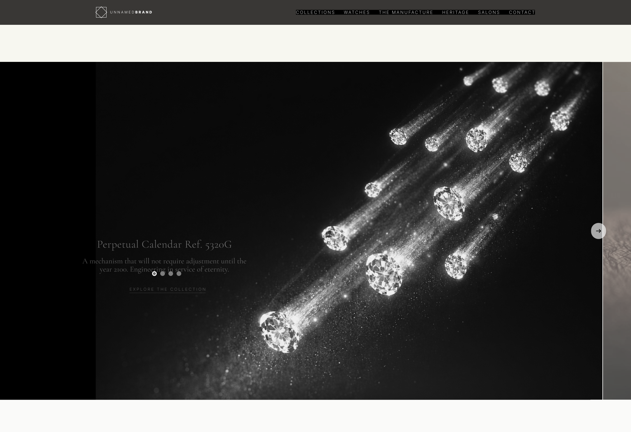Select the first active carousel dot
The height and width of the screenshot is (432, 631).
click(x=154, y=274)
